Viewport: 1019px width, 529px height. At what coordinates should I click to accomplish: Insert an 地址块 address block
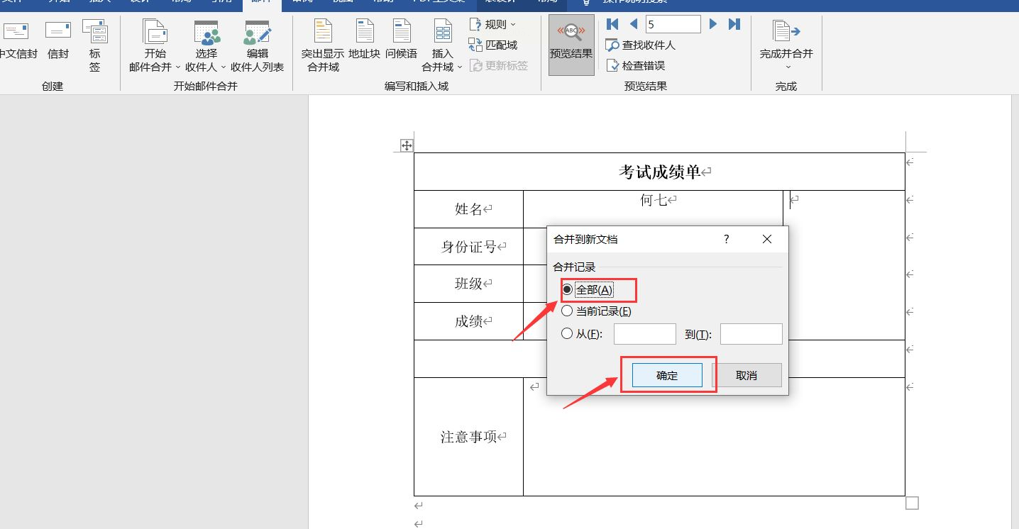pos(365,40)
